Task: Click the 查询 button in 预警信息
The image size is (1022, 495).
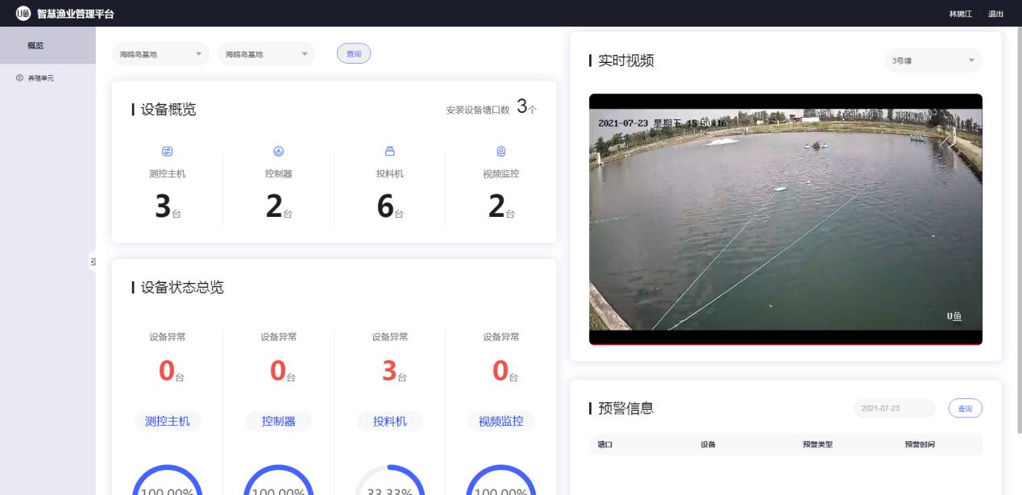Action: pyautogui.click(x=966, y=409)
